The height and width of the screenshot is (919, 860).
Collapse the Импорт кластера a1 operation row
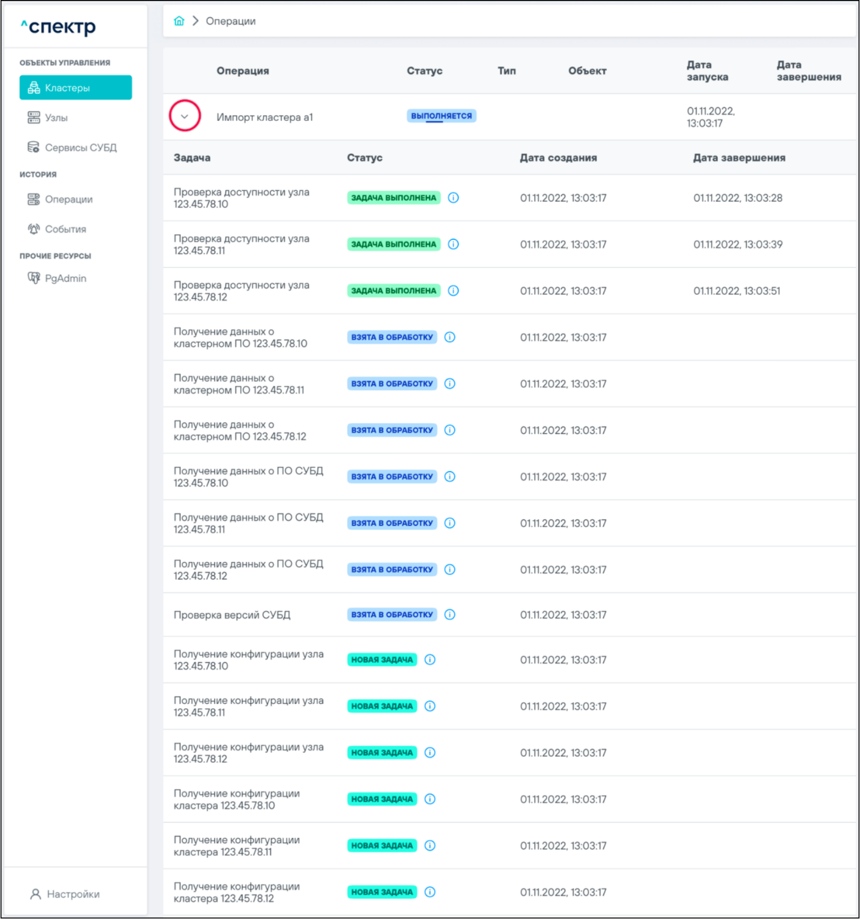[185, 116]
